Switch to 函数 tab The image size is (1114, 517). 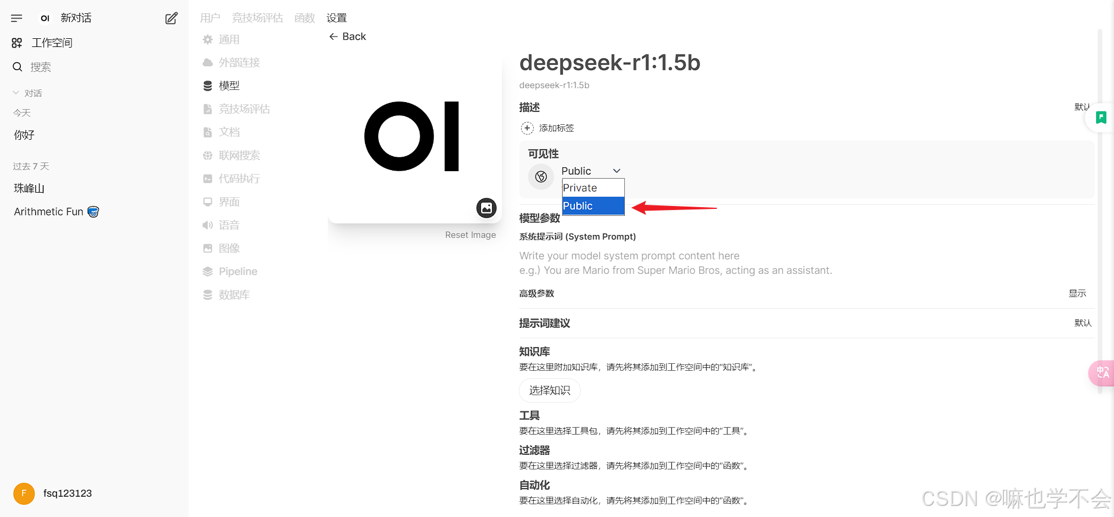(305, 18)
